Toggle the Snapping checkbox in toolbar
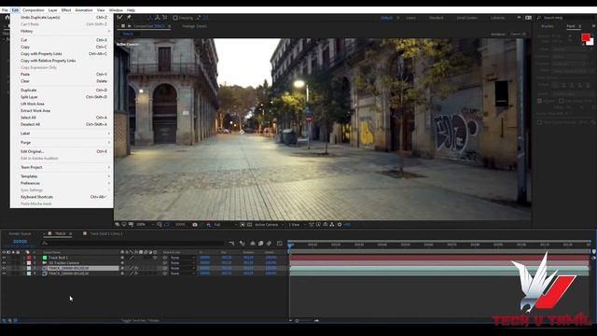597x336 pixels. coord(175,18)
